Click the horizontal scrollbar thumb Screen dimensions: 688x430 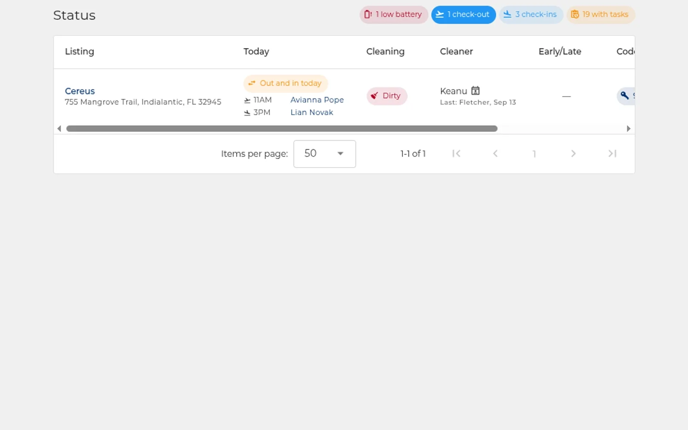coord(282,128)
